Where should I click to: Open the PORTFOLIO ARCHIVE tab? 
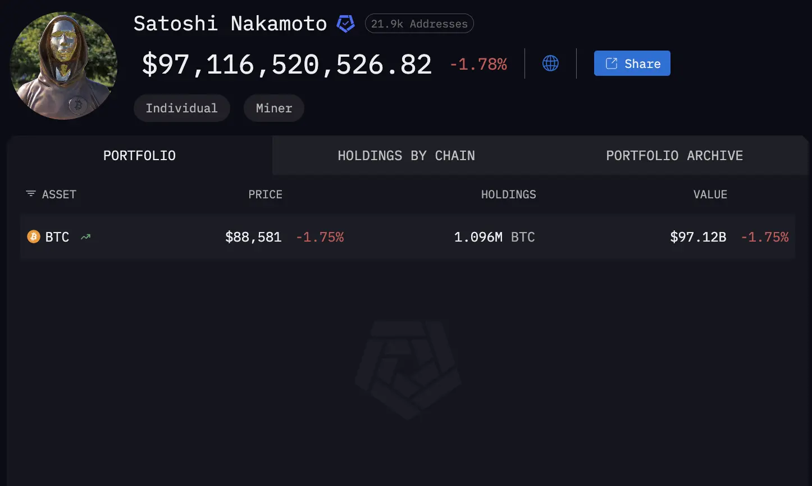coord(674,156)
